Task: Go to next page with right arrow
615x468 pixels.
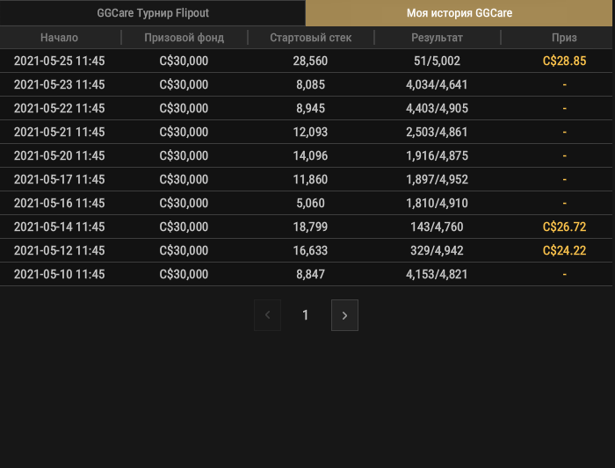Action: coord(344,315)
